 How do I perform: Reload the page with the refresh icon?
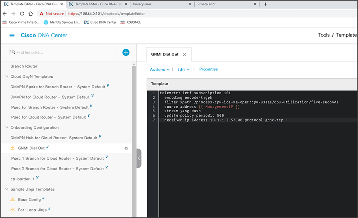(x=22, y=14)
